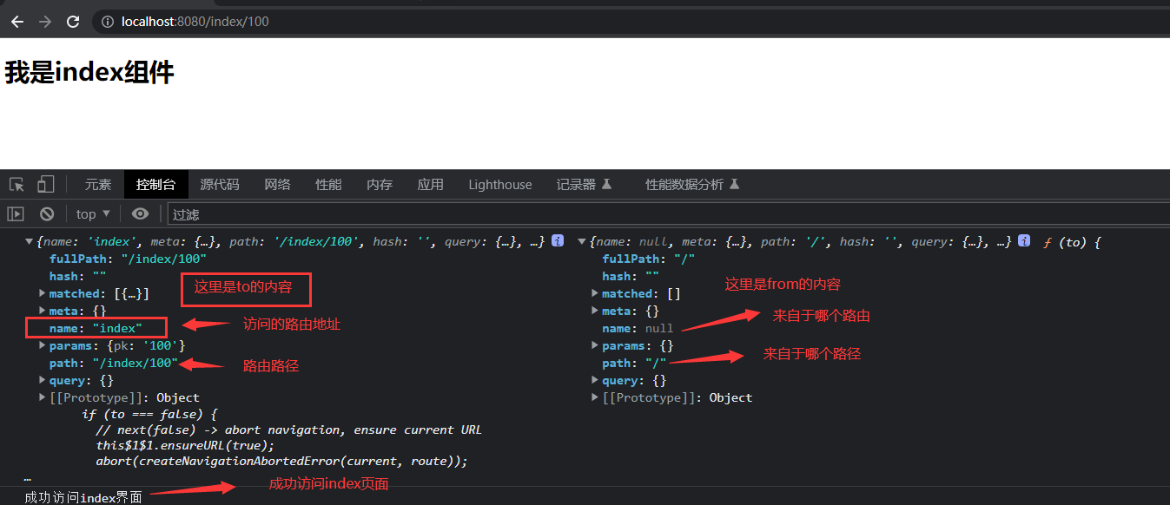The image size is (1170, 505).
Task: Click abort(createNavigationAbortedError line
Action: (x=281, y=461)
